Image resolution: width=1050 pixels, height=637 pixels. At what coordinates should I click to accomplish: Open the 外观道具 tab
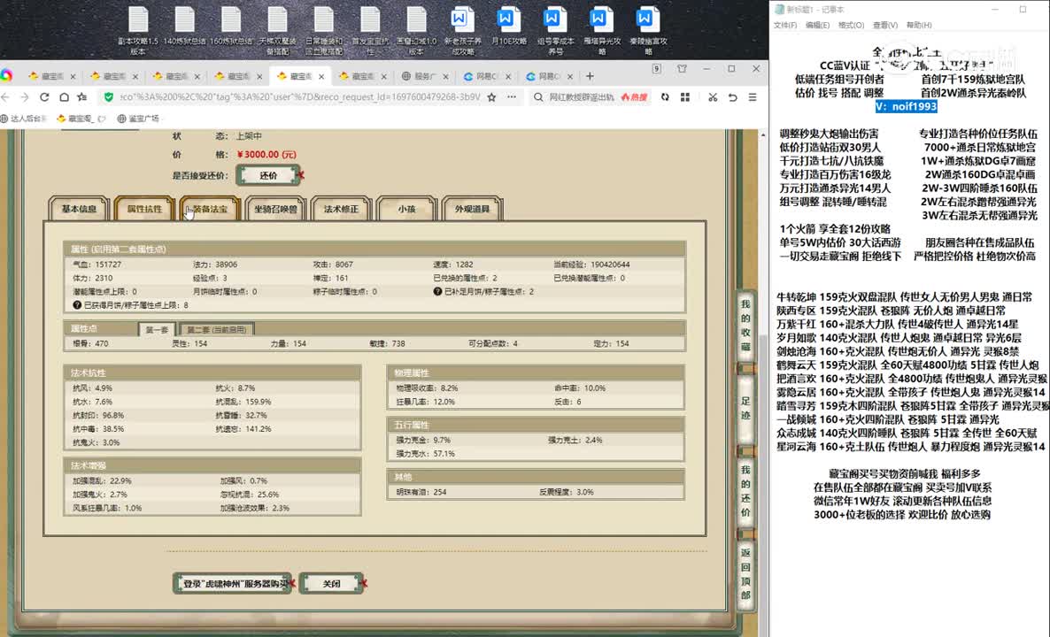point(472,209)
